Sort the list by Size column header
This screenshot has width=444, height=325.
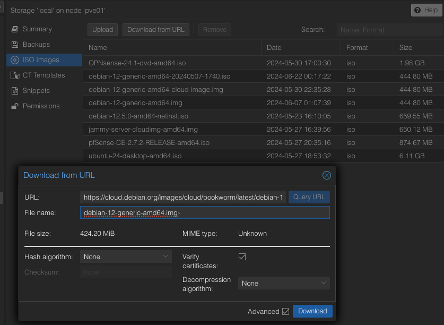(406, 48)
